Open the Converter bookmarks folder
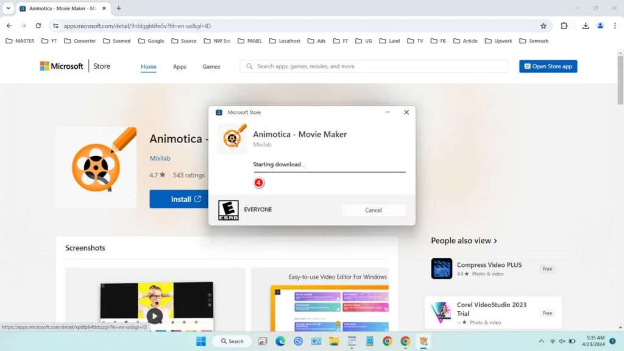624x351 pixels. [79, 41]
